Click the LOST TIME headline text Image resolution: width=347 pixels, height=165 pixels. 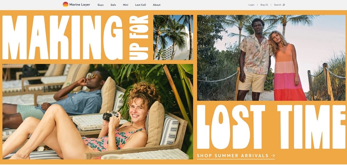[271, 127]
